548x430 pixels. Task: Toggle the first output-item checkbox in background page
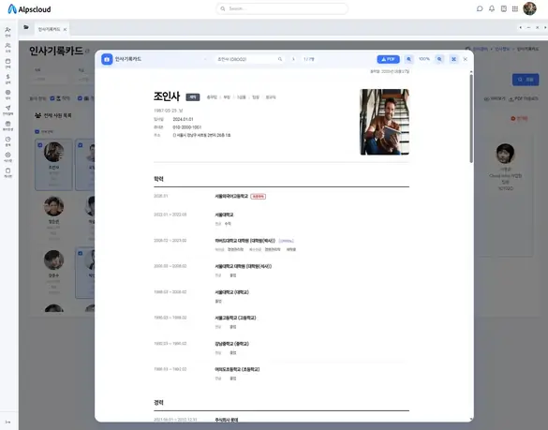coord(52,98)
